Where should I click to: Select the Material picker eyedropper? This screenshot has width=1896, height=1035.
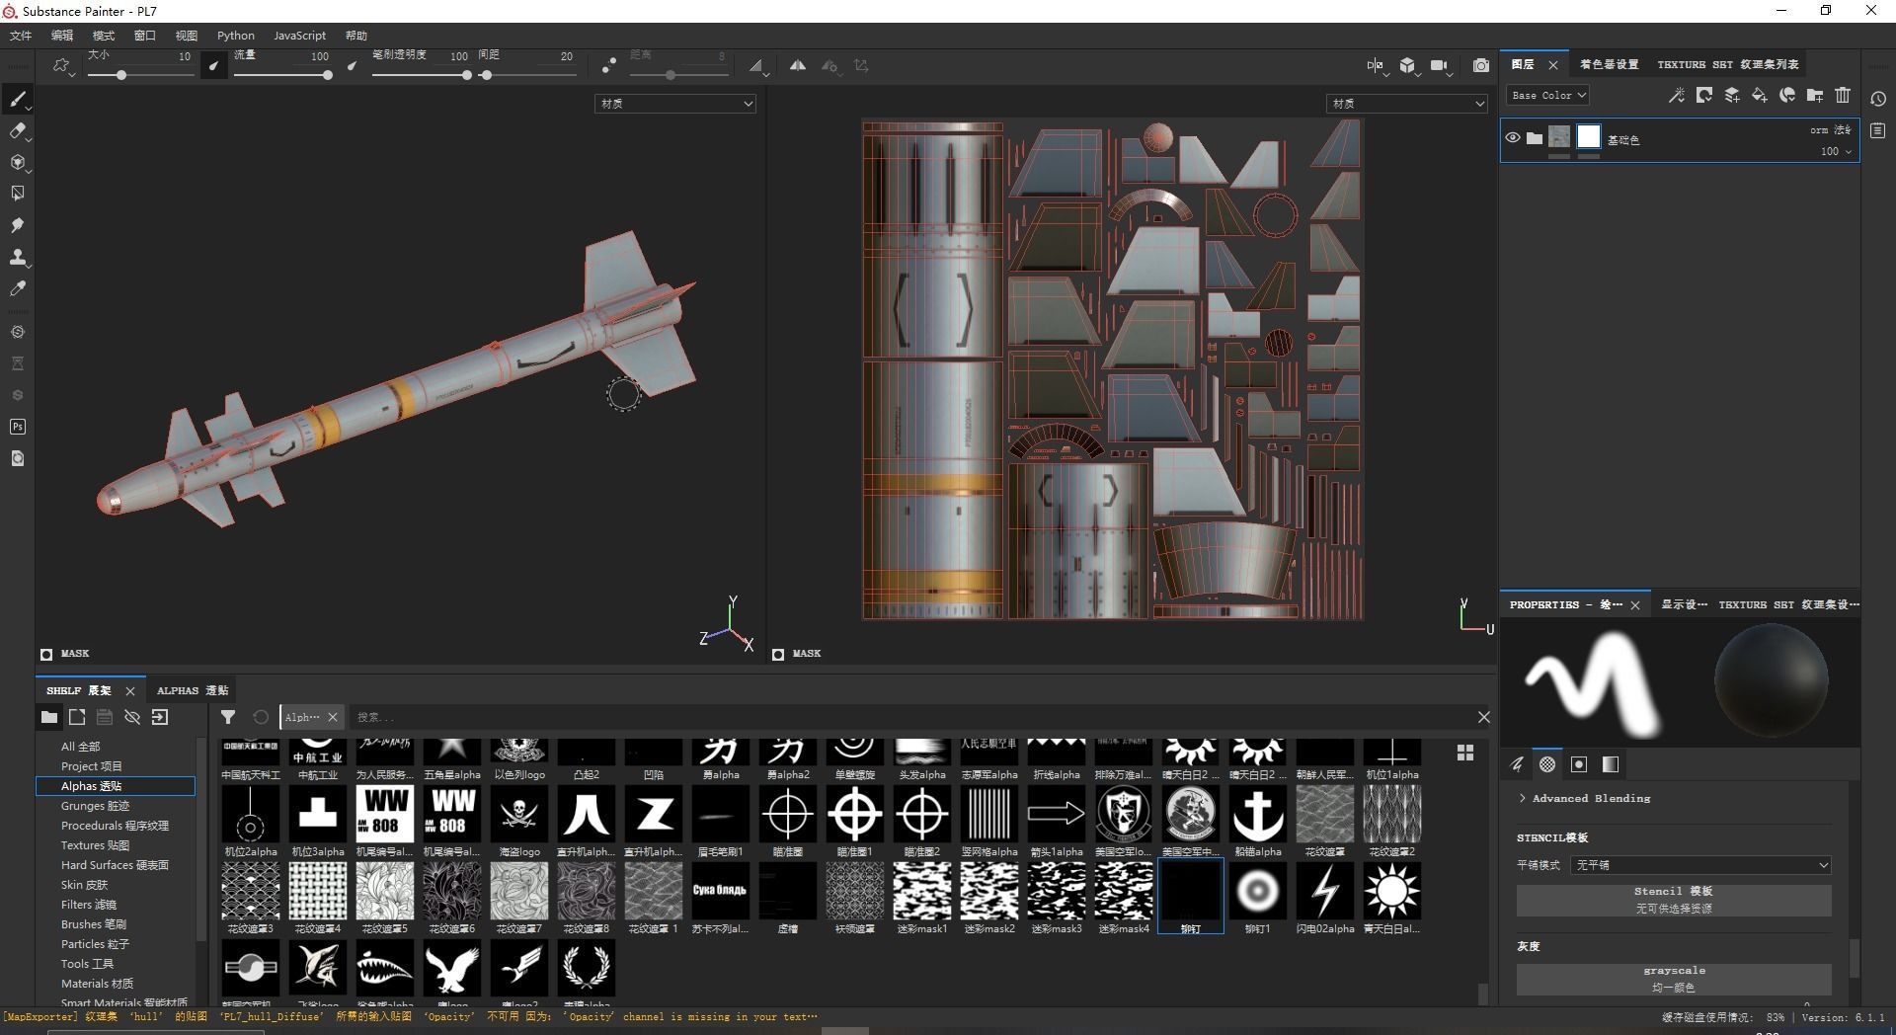coord(18,288)
